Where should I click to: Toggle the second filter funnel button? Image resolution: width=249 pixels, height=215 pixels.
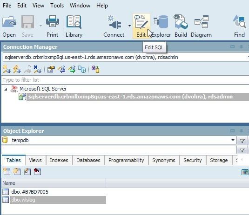(242, 150)
